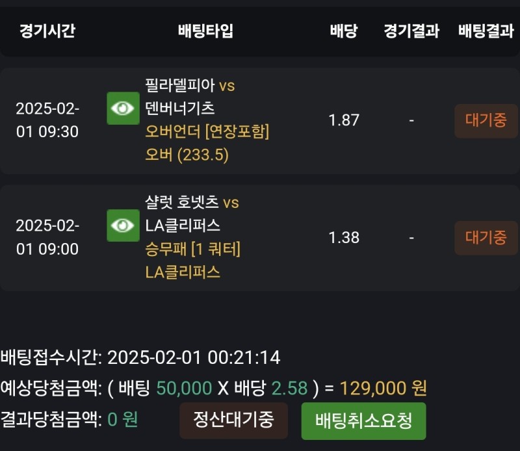Click the 129,000 원 expected payout amount
This screenshot has width=520, height=451.
point(383,389)
